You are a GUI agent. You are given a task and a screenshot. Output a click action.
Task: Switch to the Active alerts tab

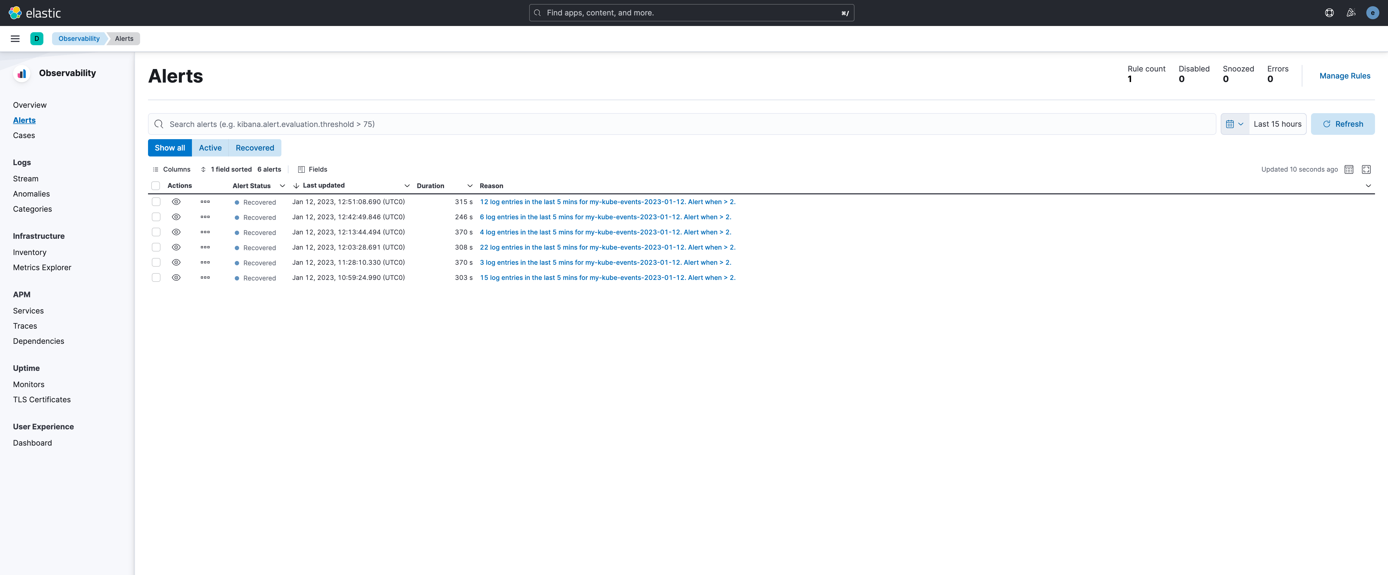[210, 147]
